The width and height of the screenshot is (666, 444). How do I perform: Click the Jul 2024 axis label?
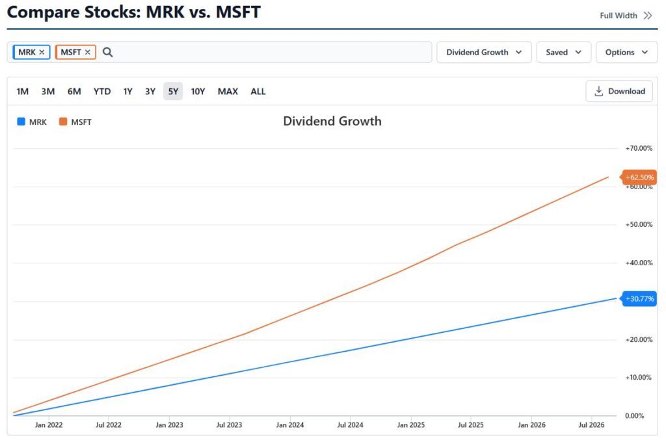pyautogui.click(x=350, y=425)
